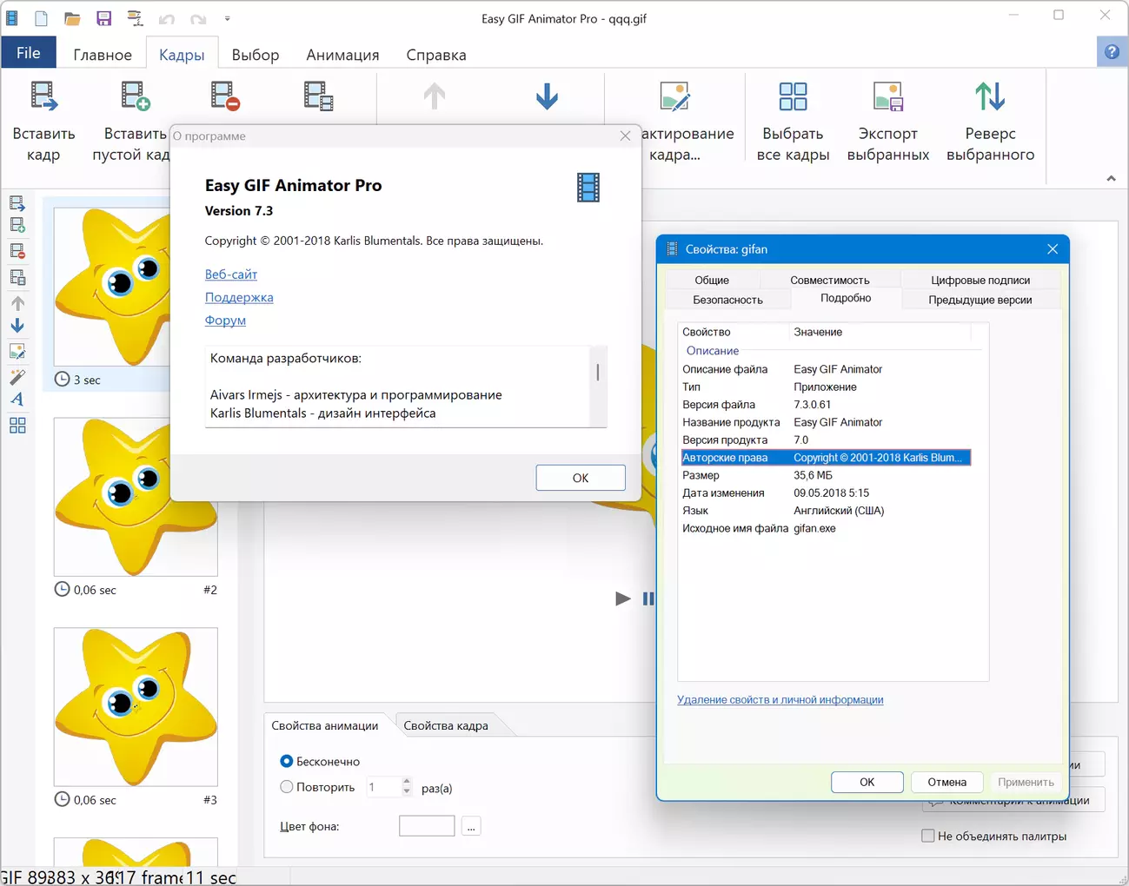Select the Повторить radio button
Image resolution: width=1129 pixels, height=886 pixels.
pos(287,787)
